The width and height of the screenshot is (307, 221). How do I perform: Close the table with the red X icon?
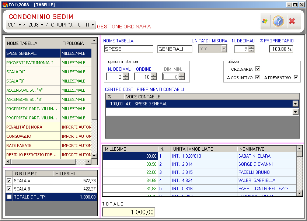[292, 21]
